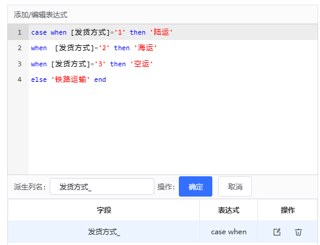
Task: Place cursor on '海运' string in line 2
Action: [145, 48]
